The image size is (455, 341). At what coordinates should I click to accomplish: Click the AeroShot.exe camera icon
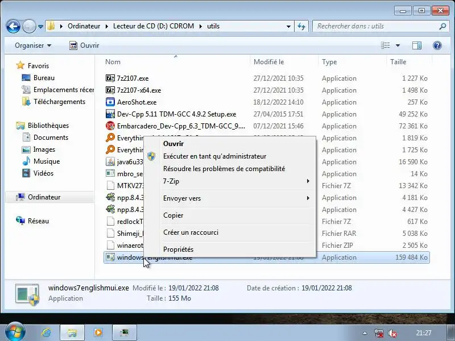(110, 102)
